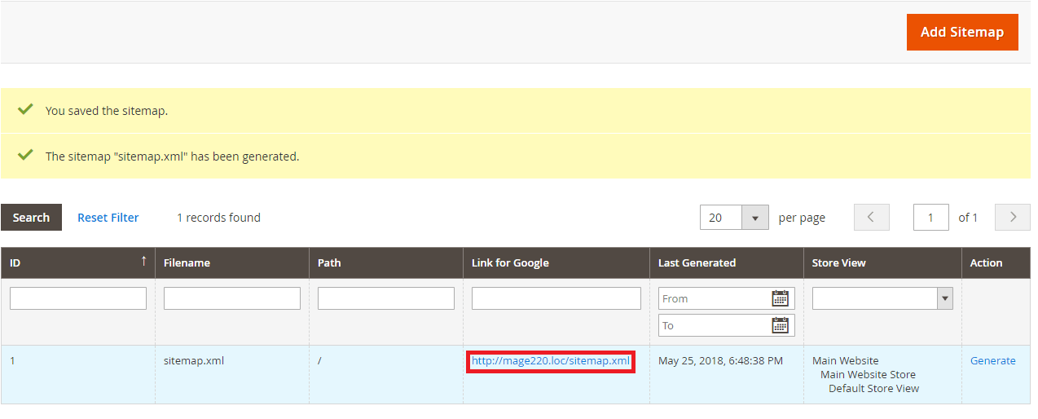This screenshot has height=419, width=1038.
Task: Click the sort arrow in the ID column
Action: (143, 262)
